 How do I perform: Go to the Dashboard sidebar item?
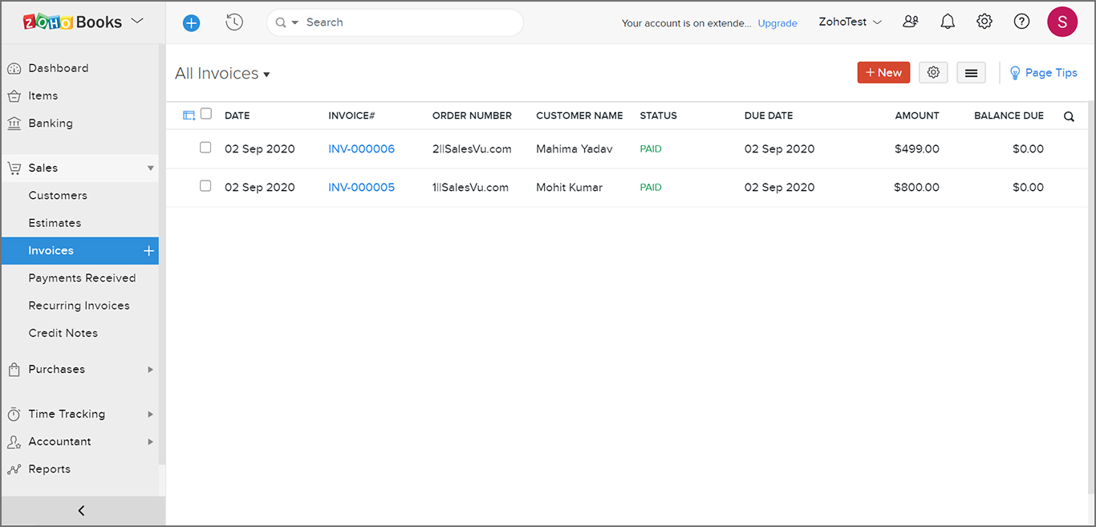(x=58, y=68)
